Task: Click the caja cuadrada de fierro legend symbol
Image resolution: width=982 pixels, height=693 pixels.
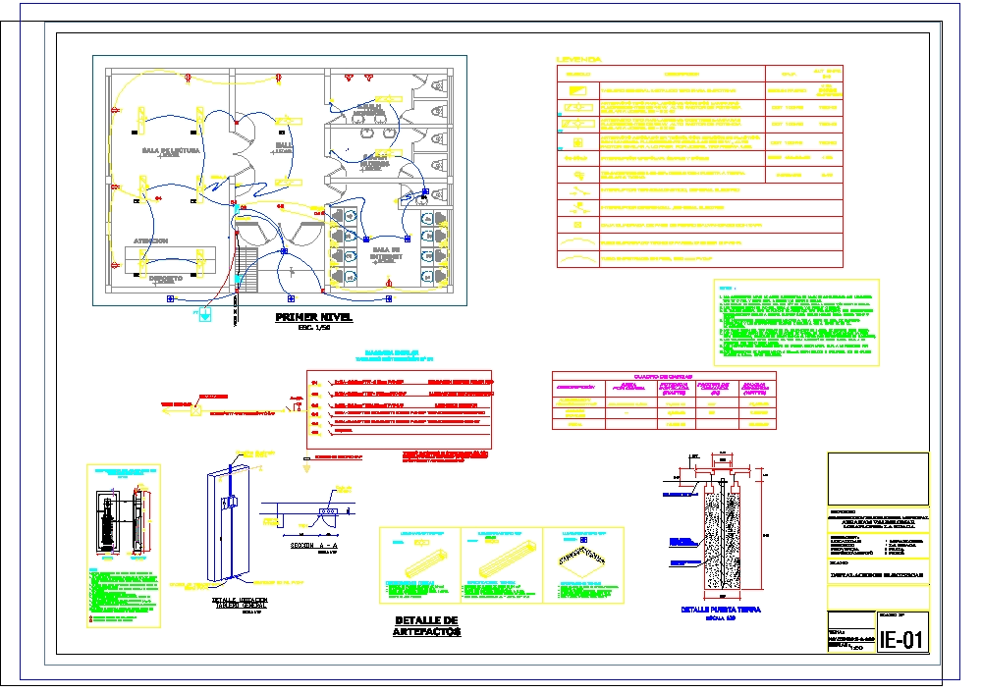Action: pos(578,225)
